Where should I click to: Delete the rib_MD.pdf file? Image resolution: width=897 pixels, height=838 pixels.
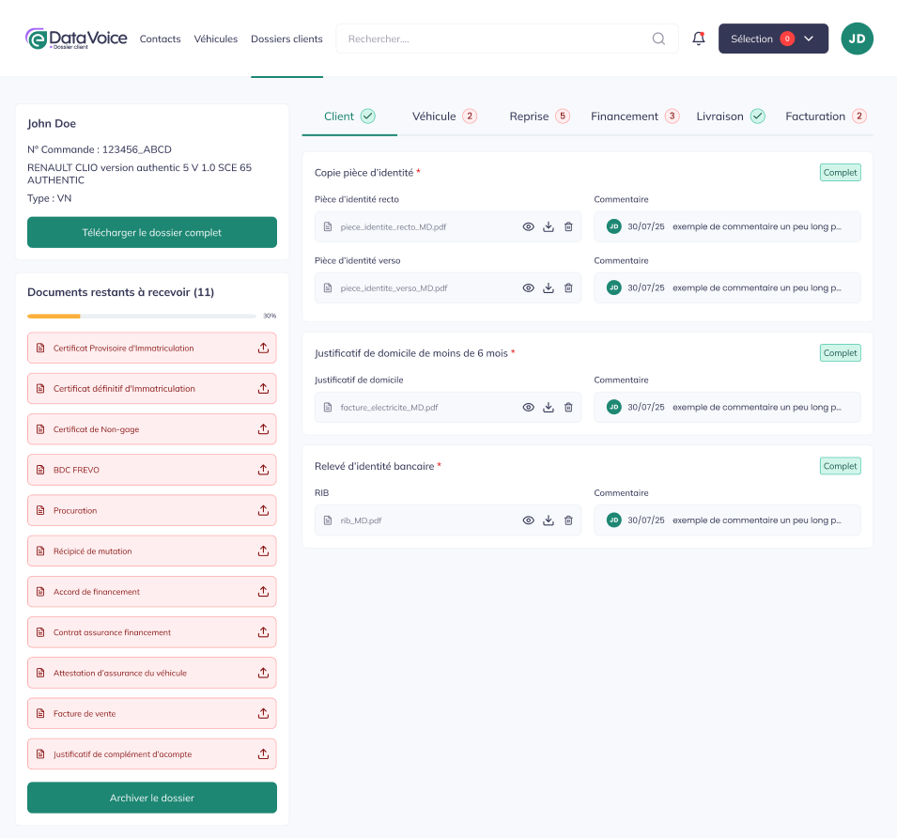[568, 520]
